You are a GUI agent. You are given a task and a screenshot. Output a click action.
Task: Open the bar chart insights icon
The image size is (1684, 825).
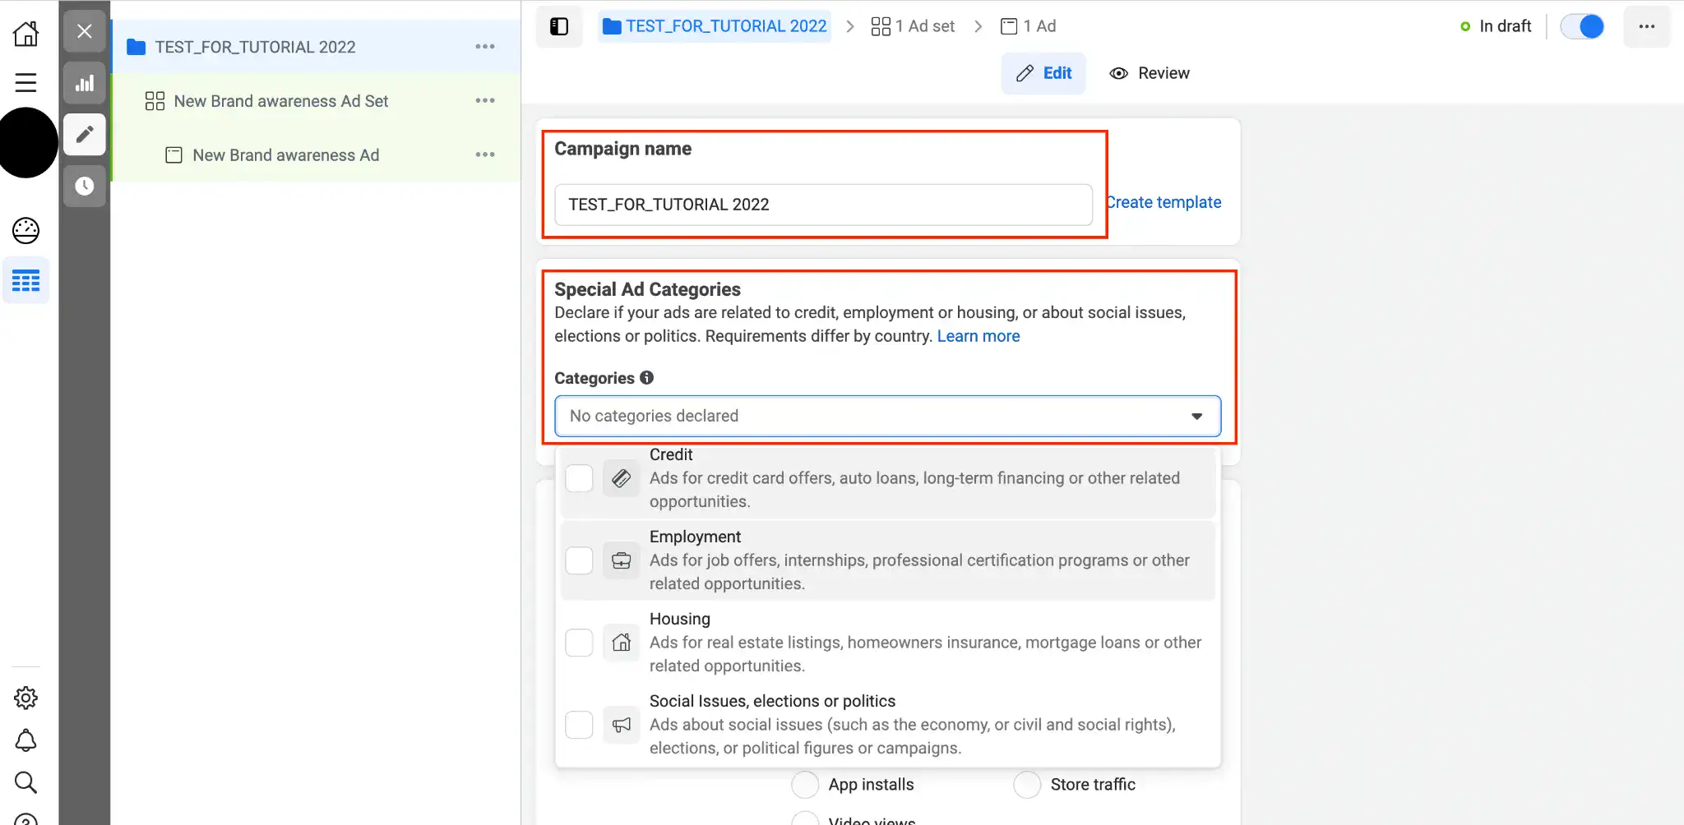coord(85,83)
